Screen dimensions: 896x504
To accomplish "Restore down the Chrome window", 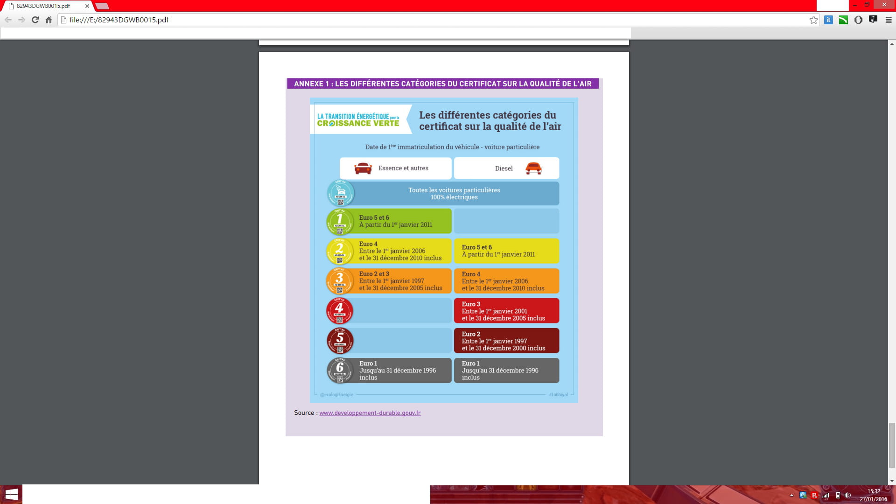I will pyautogui.click(x=867, y=5).
